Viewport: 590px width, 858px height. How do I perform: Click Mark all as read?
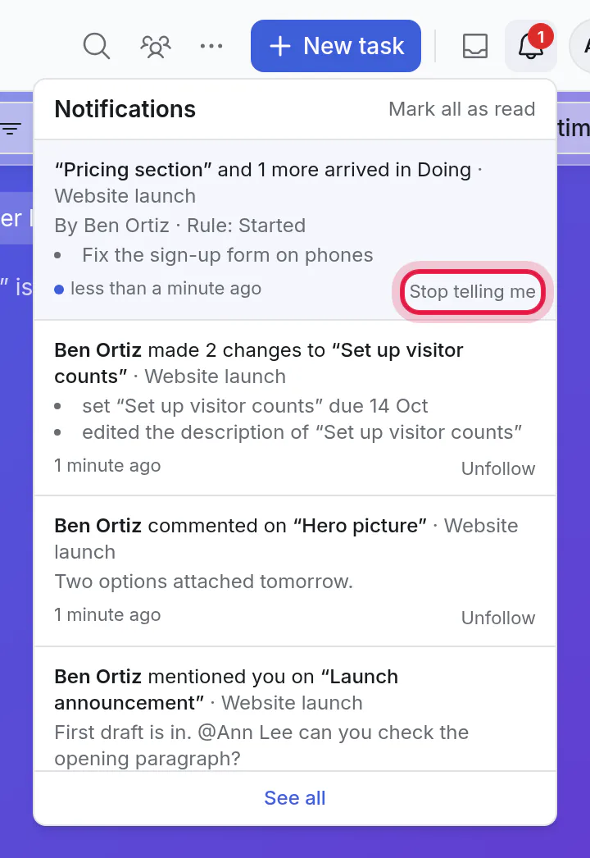click(x=462, y=109)
